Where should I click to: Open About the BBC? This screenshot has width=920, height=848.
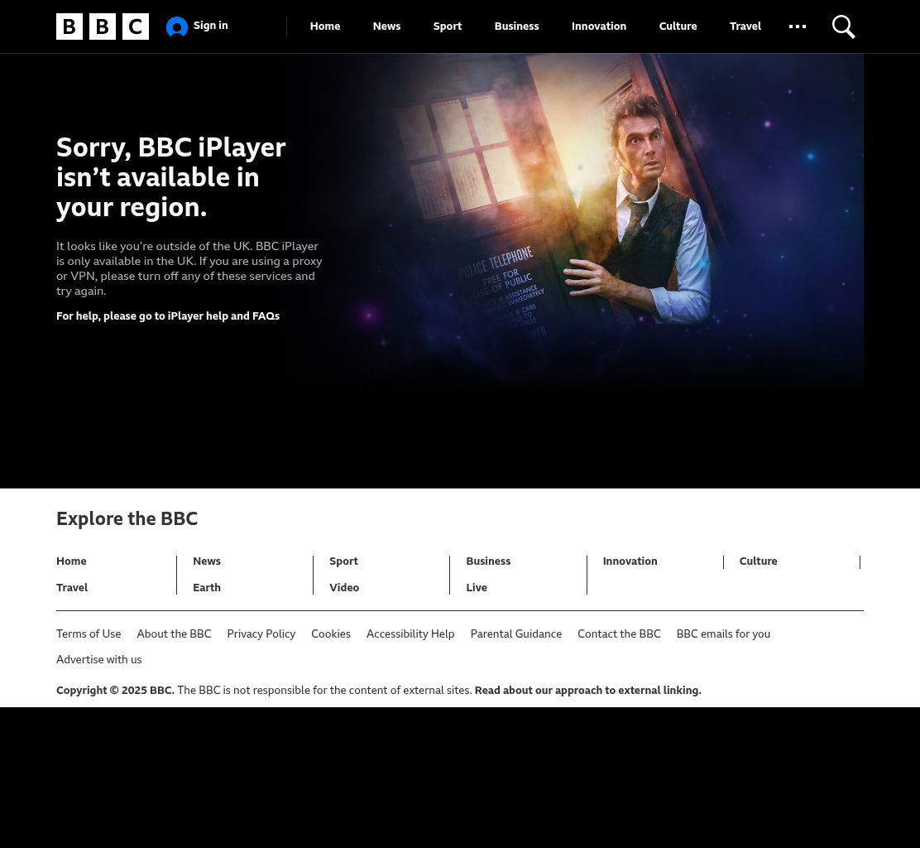click(x=174, y=634)
